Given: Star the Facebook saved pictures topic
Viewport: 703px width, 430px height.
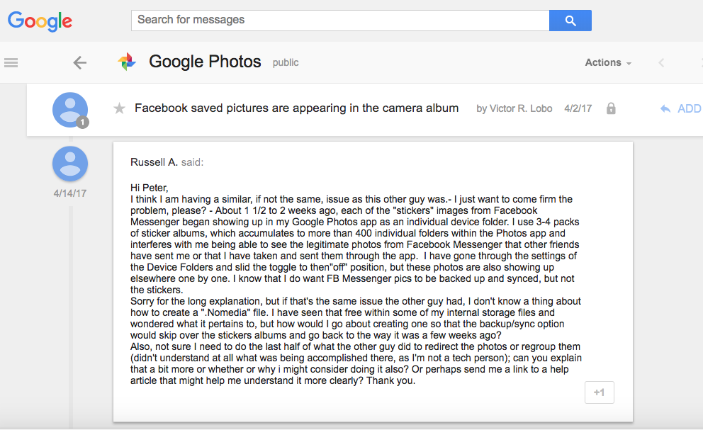Looking at the screenshot, I should [120, 108].
